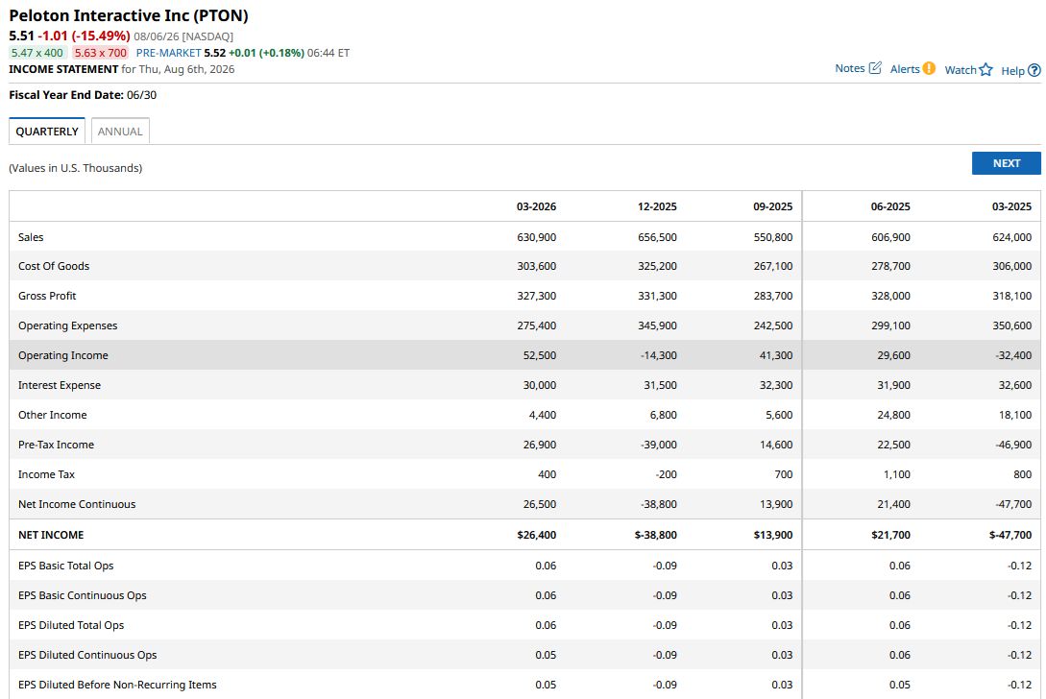
Task: Click the 03-2026 column header
Action: 536,206
